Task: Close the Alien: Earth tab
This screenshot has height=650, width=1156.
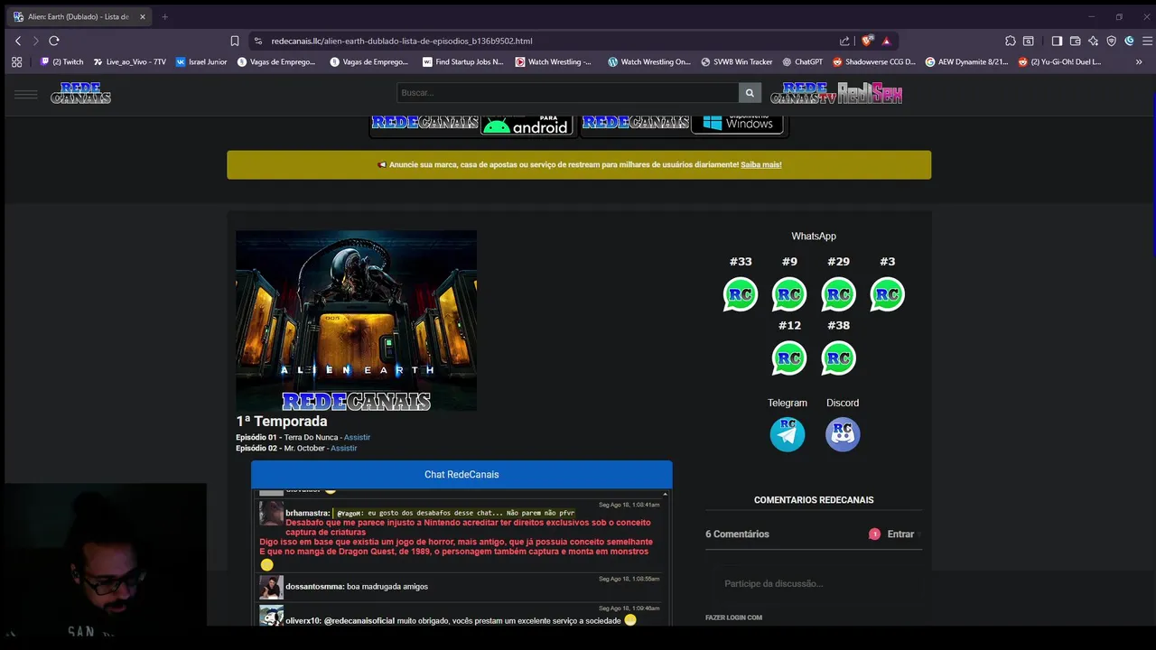Action: [x=142, y=16]
